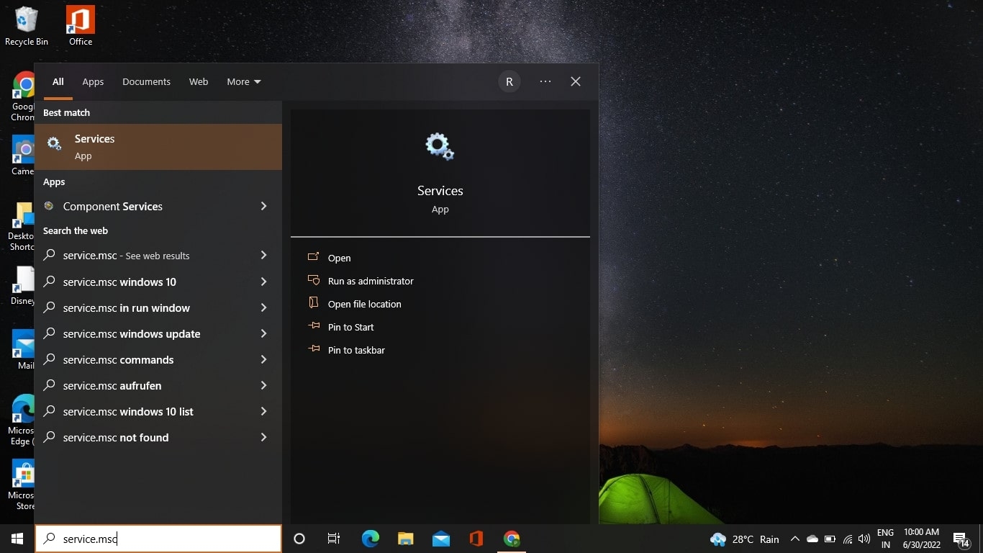Open File Explorer from taskbar
Screen dimensions: 983x553
point(406,539)
